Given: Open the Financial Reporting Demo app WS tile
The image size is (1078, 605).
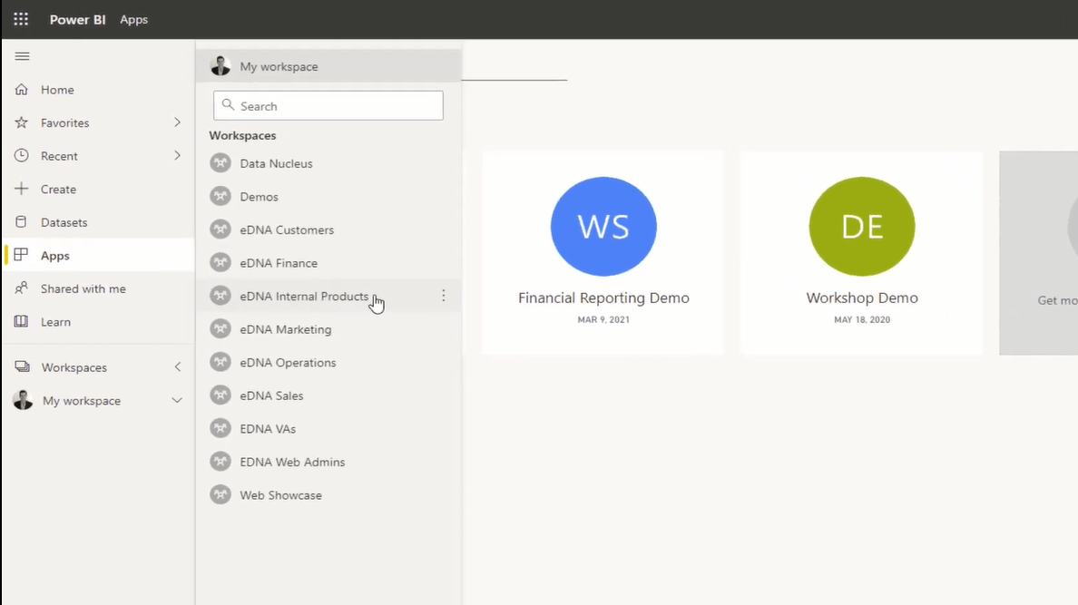Looking at the screenshot, I should tap(603, 252).
